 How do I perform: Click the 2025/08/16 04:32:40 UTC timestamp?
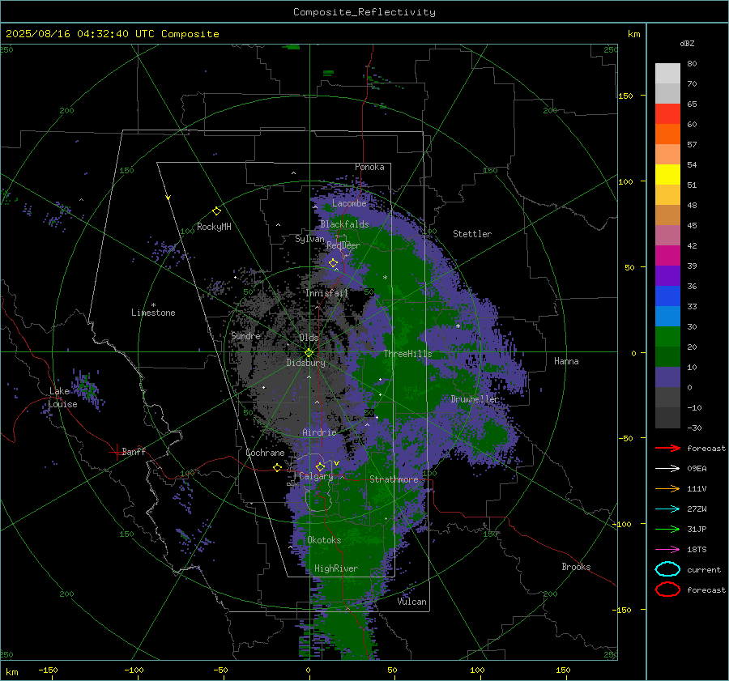pos(112,34)
